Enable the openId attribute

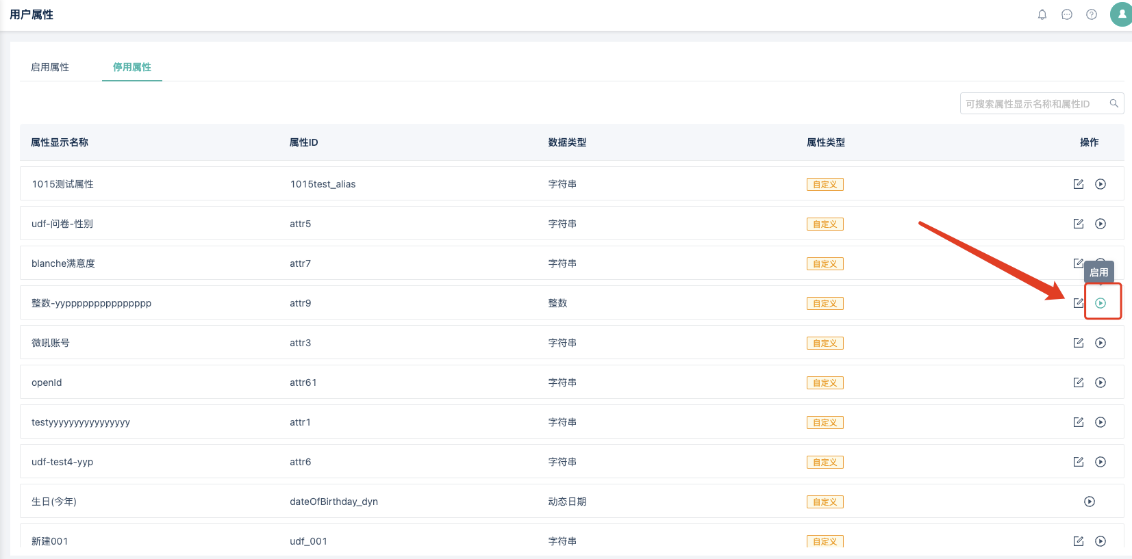tap(1100, 382)
